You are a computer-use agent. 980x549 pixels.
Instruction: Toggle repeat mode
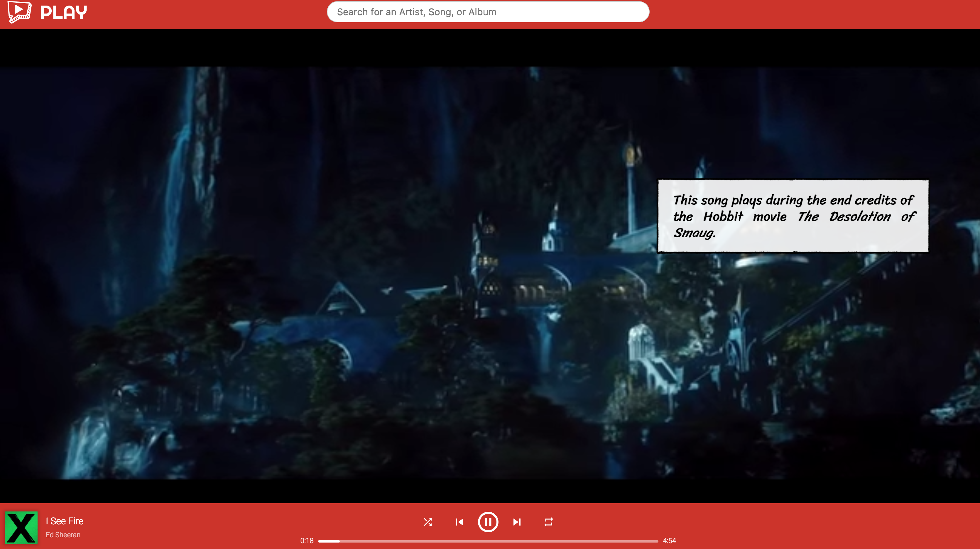(x=548, y=522)
